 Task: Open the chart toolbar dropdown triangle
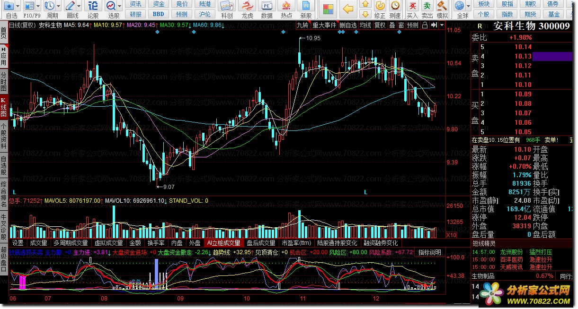click(442, 25)
